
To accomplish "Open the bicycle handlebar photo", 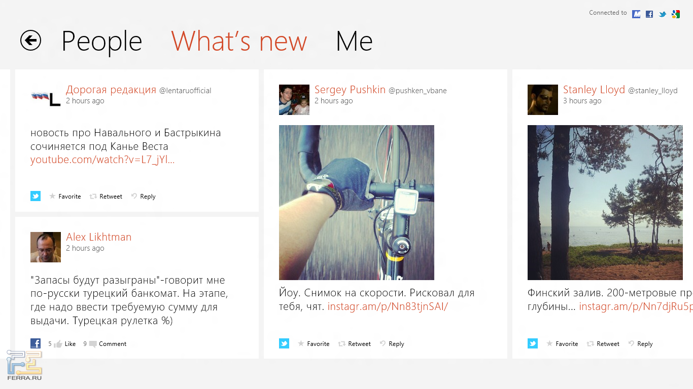I will pyautogui.click(x=357, y=203).
